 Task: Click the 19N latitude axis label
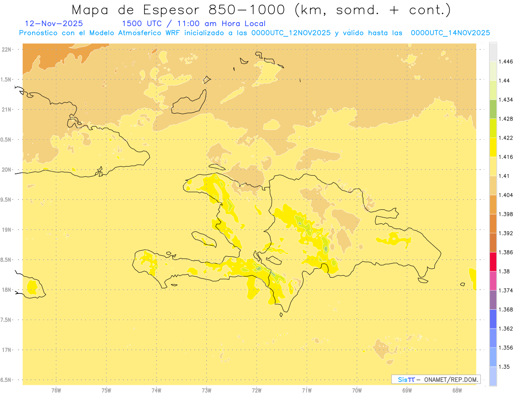pyautogui.click(x=7, y=229)
